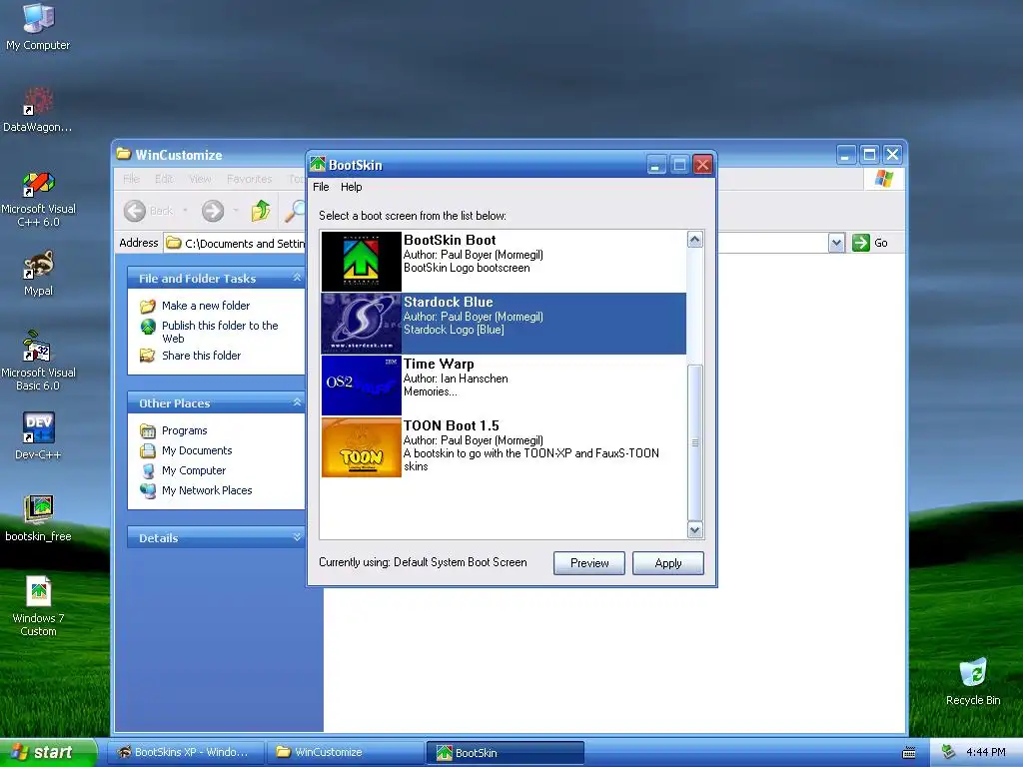Viewport: 1023px width, 767px height.
Task: Open My Computer under Other Places
Action: pos(193,470)
